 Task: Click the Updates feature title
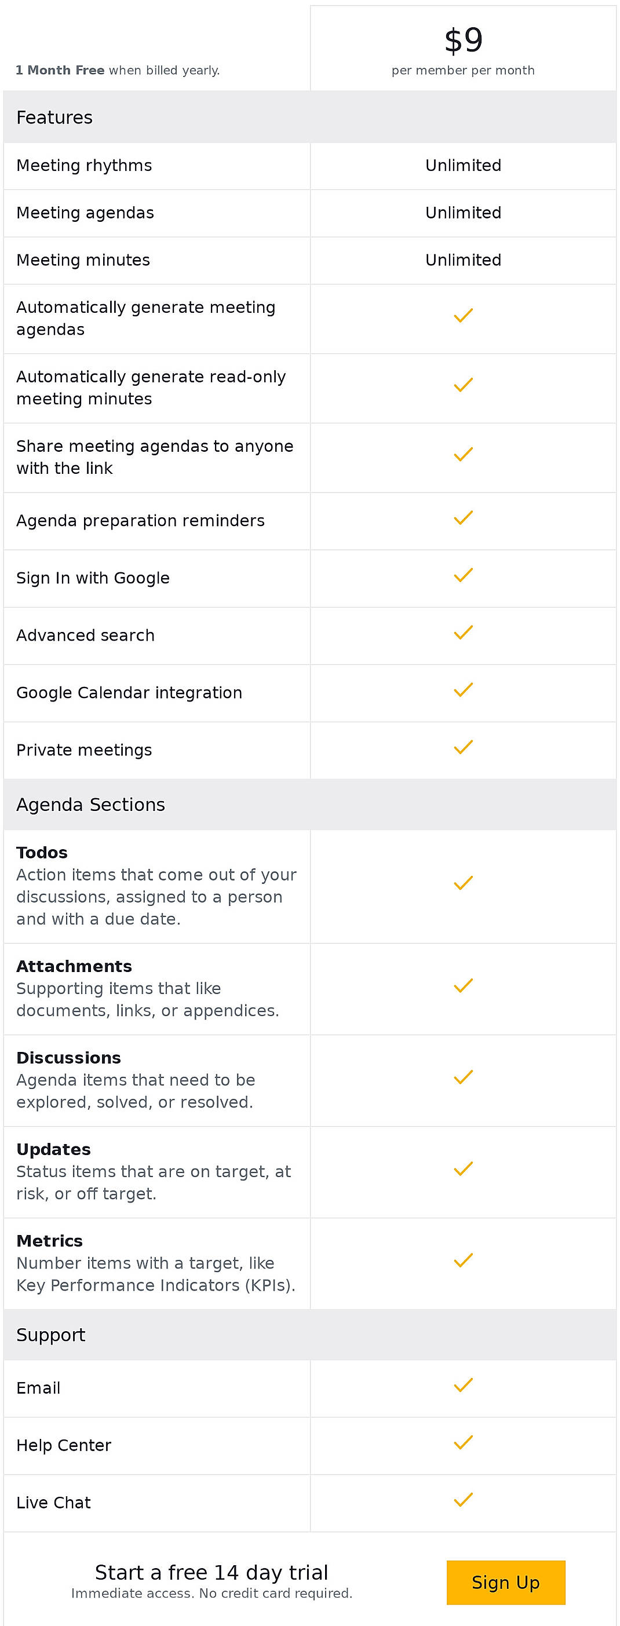[54, 1149]
